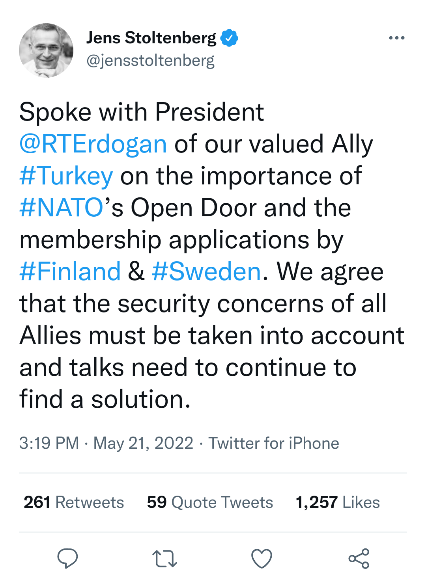This screenshot has width=426, height=578.
Task: Open Jens Stoltenberg's profile picture
Action: pos(46,50)
